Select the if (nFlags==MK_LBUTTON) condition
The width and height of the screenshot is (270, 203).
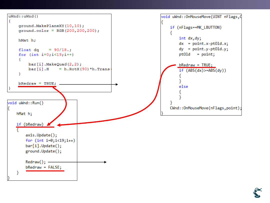(x=196, y=27)
